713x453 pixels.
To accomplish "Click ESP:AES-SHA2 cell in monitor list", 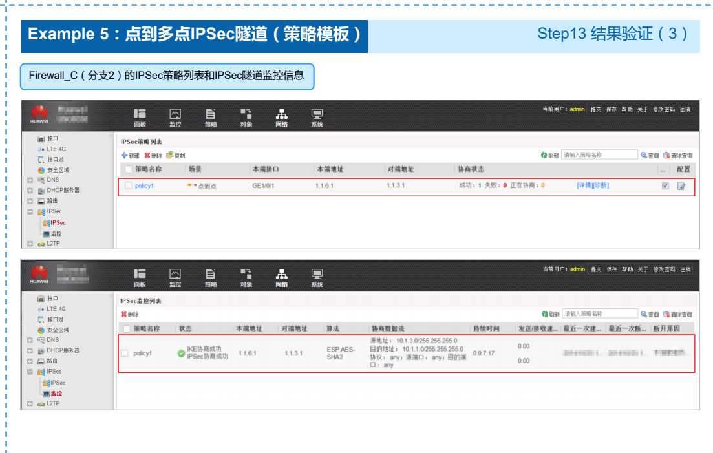I will 341,353.
